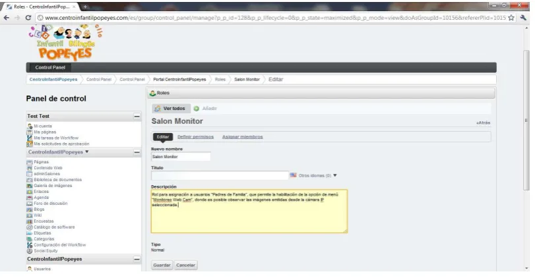535x278 pixels.
Task: Click the Salon Monitor breadcrumb
Action: (x=247, y=79)
